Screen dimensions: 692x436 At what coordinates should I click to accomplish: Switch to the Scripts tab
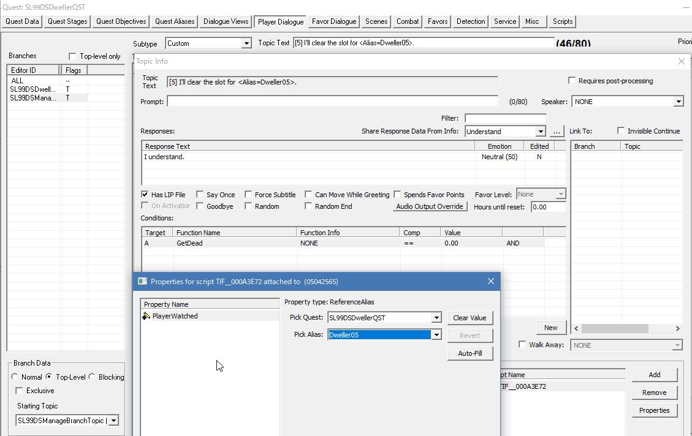tap(563, 21)
